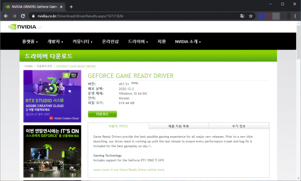
Task: Open the 커뮤니티 menu
Action: point(83,41)
